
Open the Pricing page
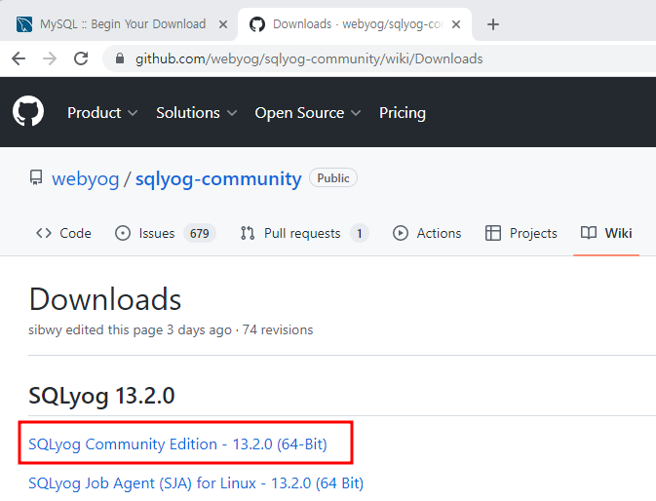(x=403, y=113)
